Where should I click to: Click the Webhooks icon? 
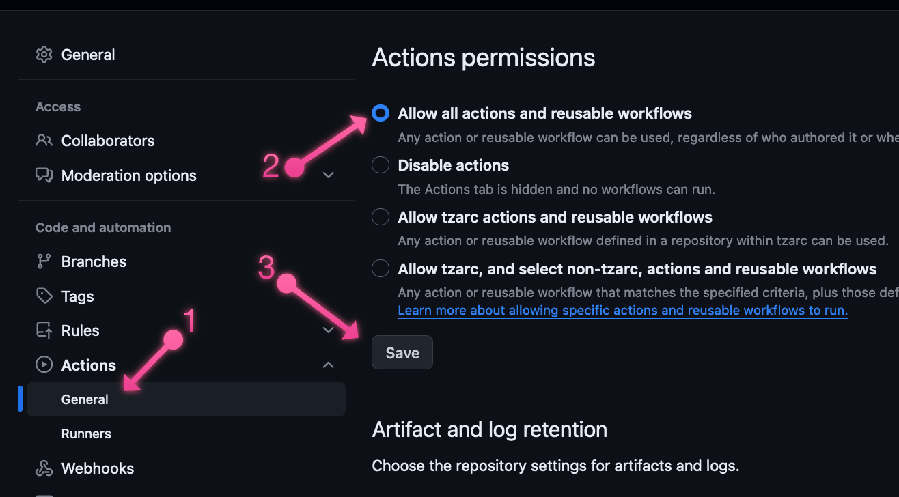coord(44,468)
